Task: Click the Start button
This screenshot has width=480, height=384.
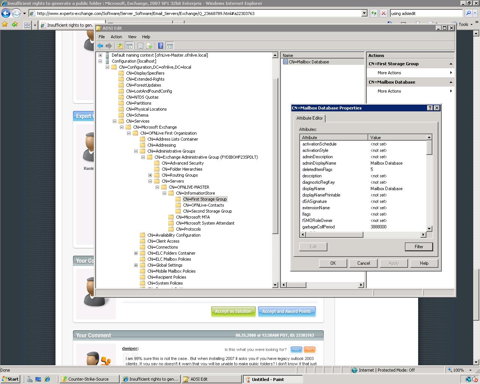Action: pyautogui.click(x=10, y=379)
